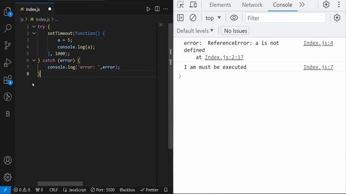Screen dimensions: 346x194
Task: Toggle device toolbar in DevTools
Action: (194, 5)
